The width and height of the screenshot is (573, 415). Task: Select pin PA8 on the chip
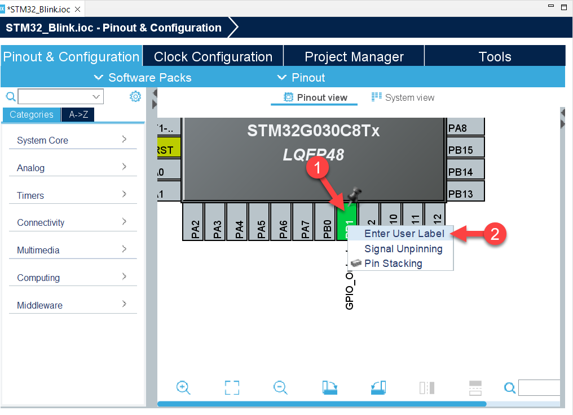point(466,127)
